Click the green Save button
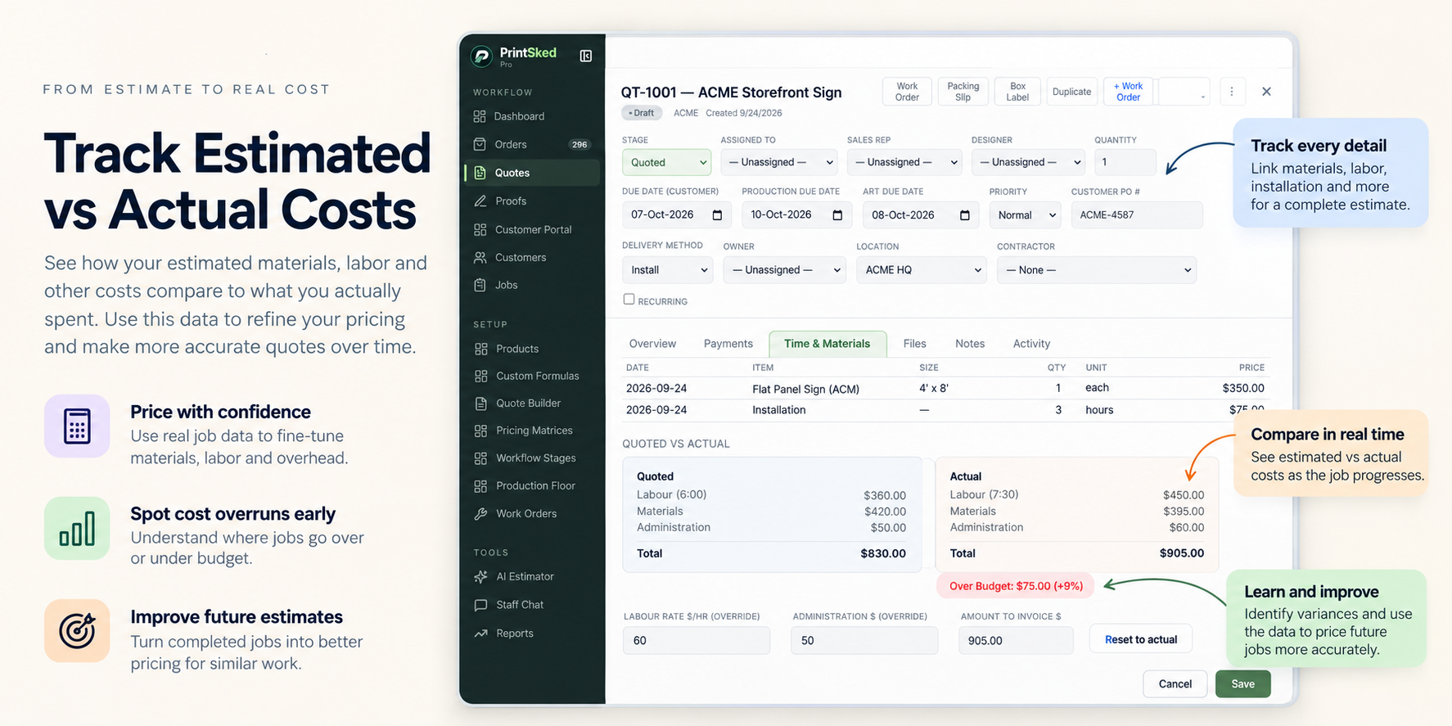Image resolution: width=1452 pixels, height=726 pixels. coord(1242,683)
